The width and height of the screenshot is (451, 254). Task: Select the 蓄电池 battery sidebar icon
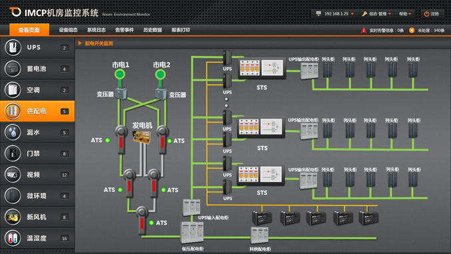click(13, 69)
